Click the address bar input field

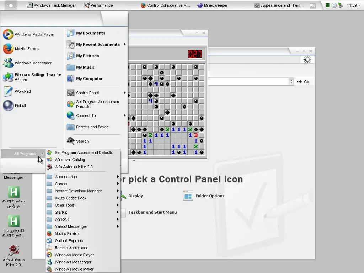click(248, 81)
